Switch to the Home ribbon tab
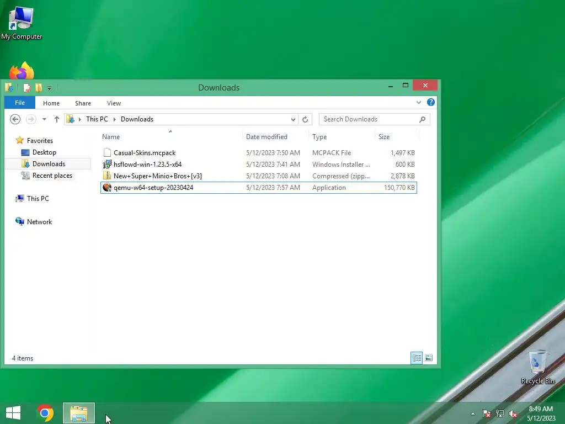The height and width of the screenshot is (424, 565). [51, 103]
